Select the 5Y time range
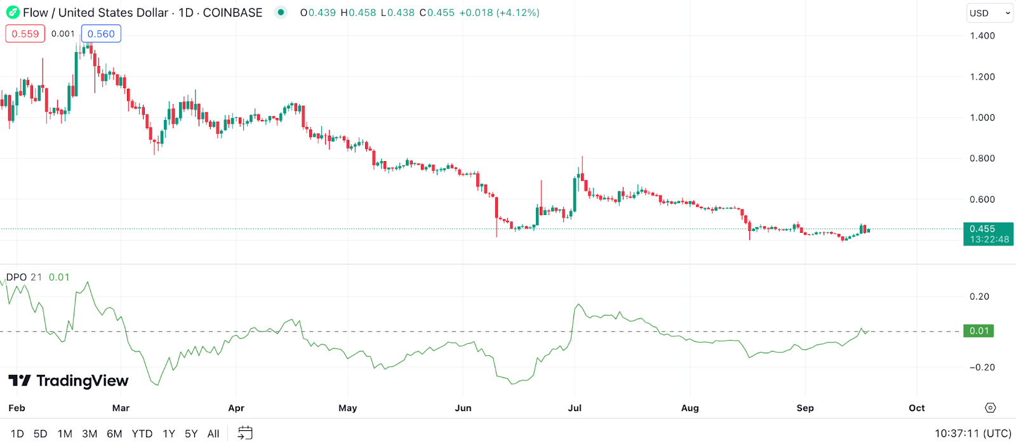1016x446 pixels. point(191,434)
